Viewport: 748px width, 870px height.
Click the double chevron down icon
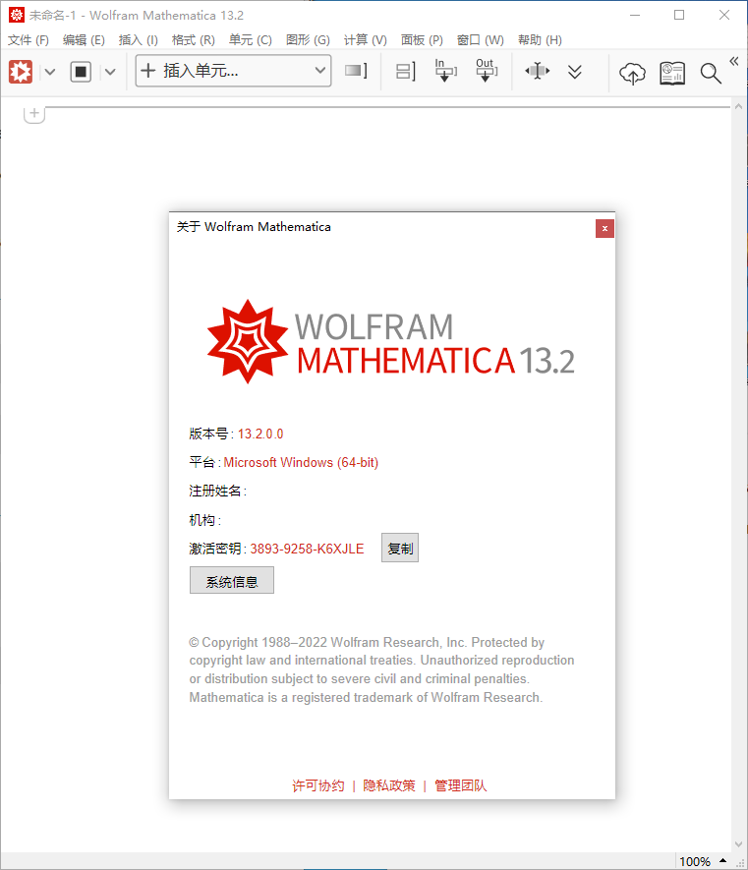575,72
